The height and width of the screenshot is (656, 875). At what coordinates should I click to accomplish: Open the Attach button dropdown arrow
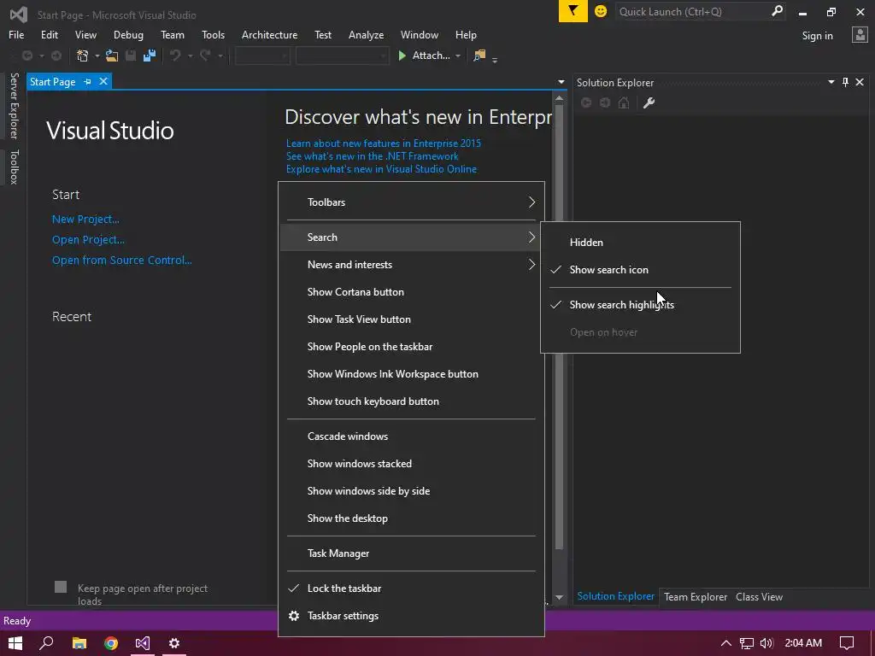tap(458, 56)
